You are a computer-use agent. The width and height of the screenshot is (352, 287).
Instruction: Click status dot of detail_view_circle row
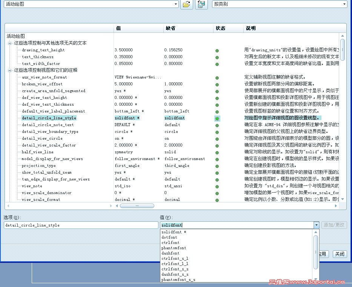pos(217,139)
